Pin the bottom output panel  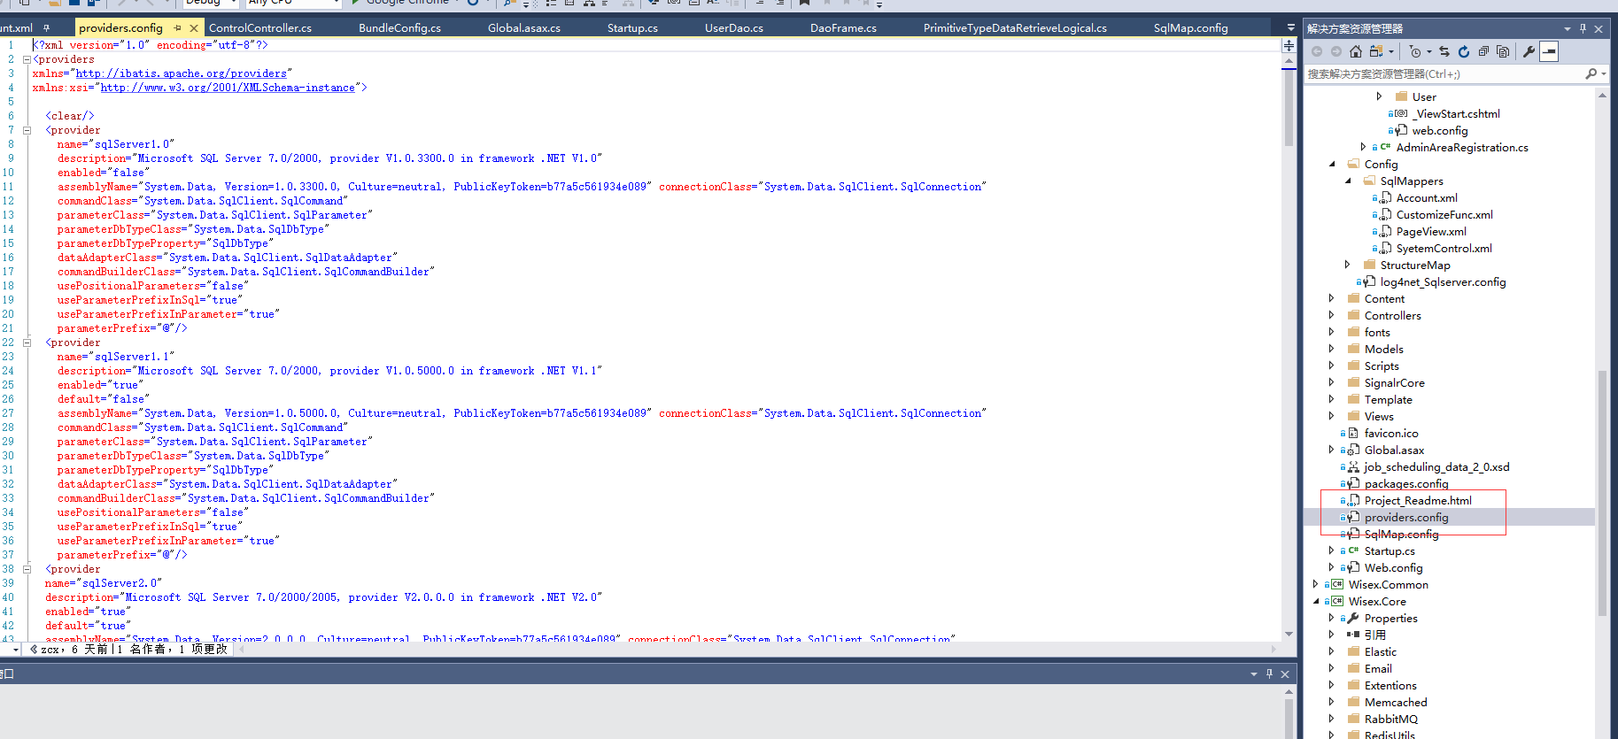[x=1269, y=674]
